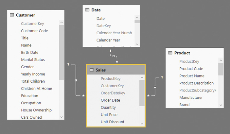Select CustomerKey field in Sales table
Viewport: 230px width, 134px height.
[x=112, y=86]
